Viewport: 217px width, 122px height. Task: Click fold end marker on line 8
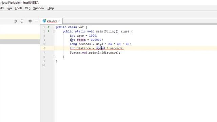(x=54, y=57)
